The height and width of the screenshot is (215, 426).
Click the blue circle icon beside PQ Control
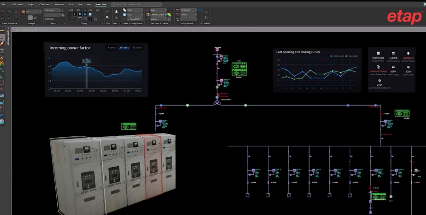199,10
